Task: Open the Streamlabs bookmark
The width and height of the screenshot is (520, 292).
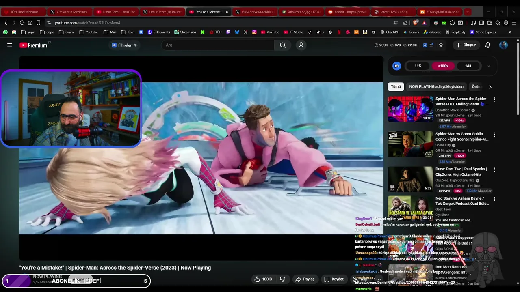Action: pos(185,32)
